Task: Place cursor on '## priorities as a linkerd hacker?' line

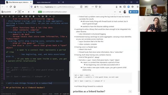Action: coord(25,88)
